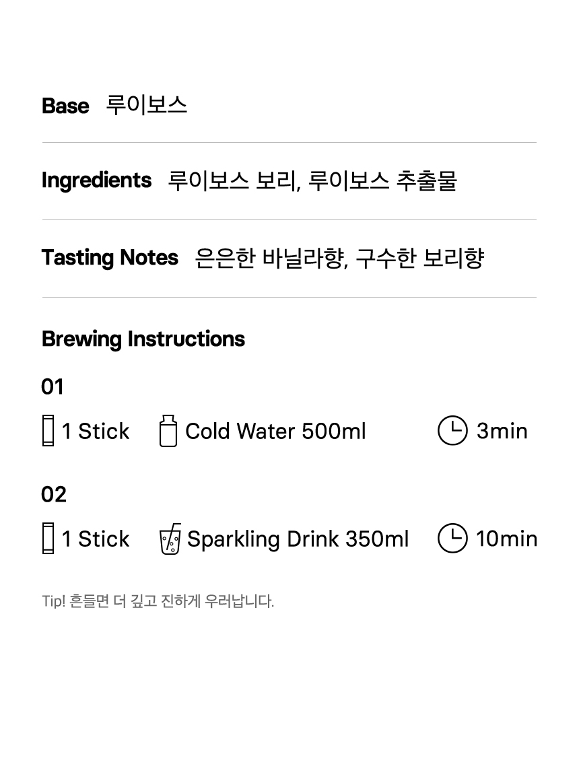Select the Tasting Notes label
The image size is (579, 783).
point(110,258)
